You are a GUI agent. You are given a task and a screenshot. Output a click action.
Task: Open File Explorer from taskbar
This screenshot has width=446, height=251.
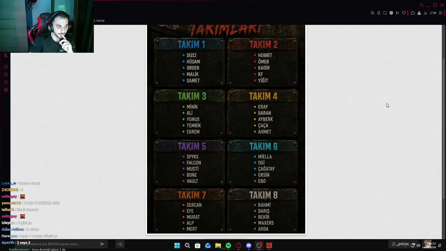(218, 245)
